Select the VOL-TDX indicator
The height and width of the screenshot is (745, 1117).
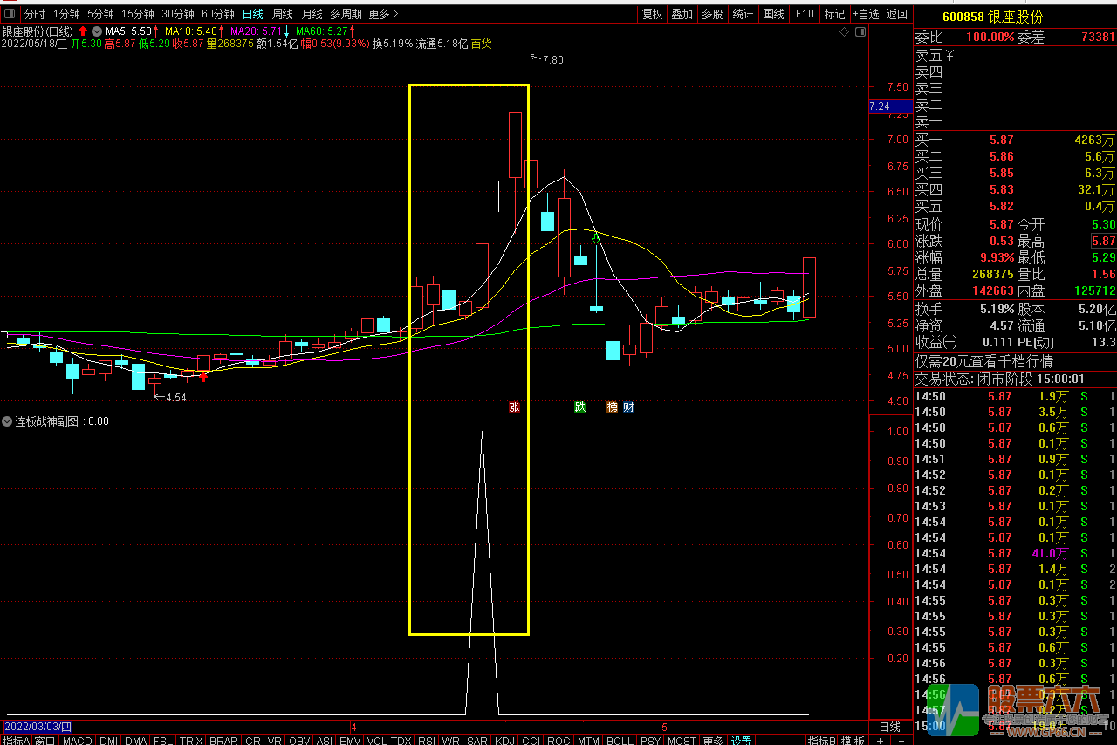coord(388,740)
